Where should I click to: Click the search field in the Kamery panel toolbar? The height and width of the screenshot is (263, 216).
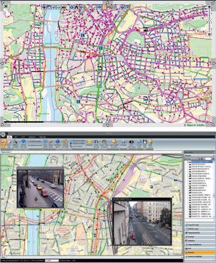tap(208, 159)
